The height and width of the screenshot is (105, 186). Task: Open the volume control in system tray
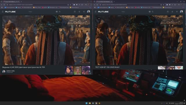pos(171,103)
